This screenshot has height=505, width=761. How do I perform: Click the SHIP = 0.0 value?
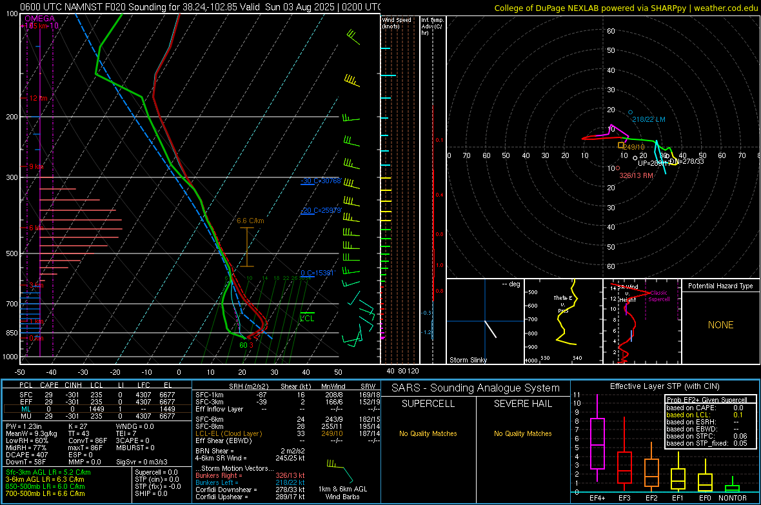tap(151, 493)
